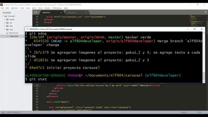Toggle the img folder arrow
Viewport: 208px width, 117px height.
[5, 30]
